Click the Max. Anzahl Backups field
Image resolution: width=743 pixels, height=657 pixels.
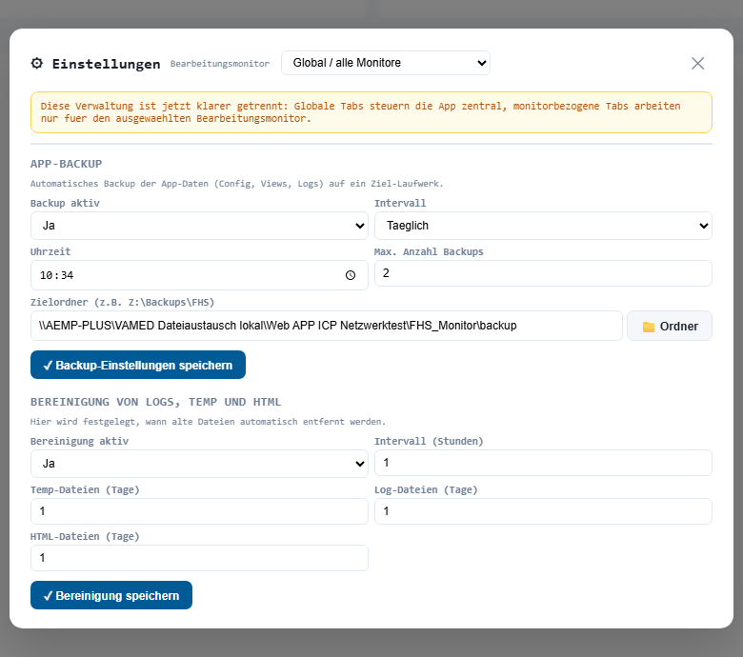(x=542, y=273)
